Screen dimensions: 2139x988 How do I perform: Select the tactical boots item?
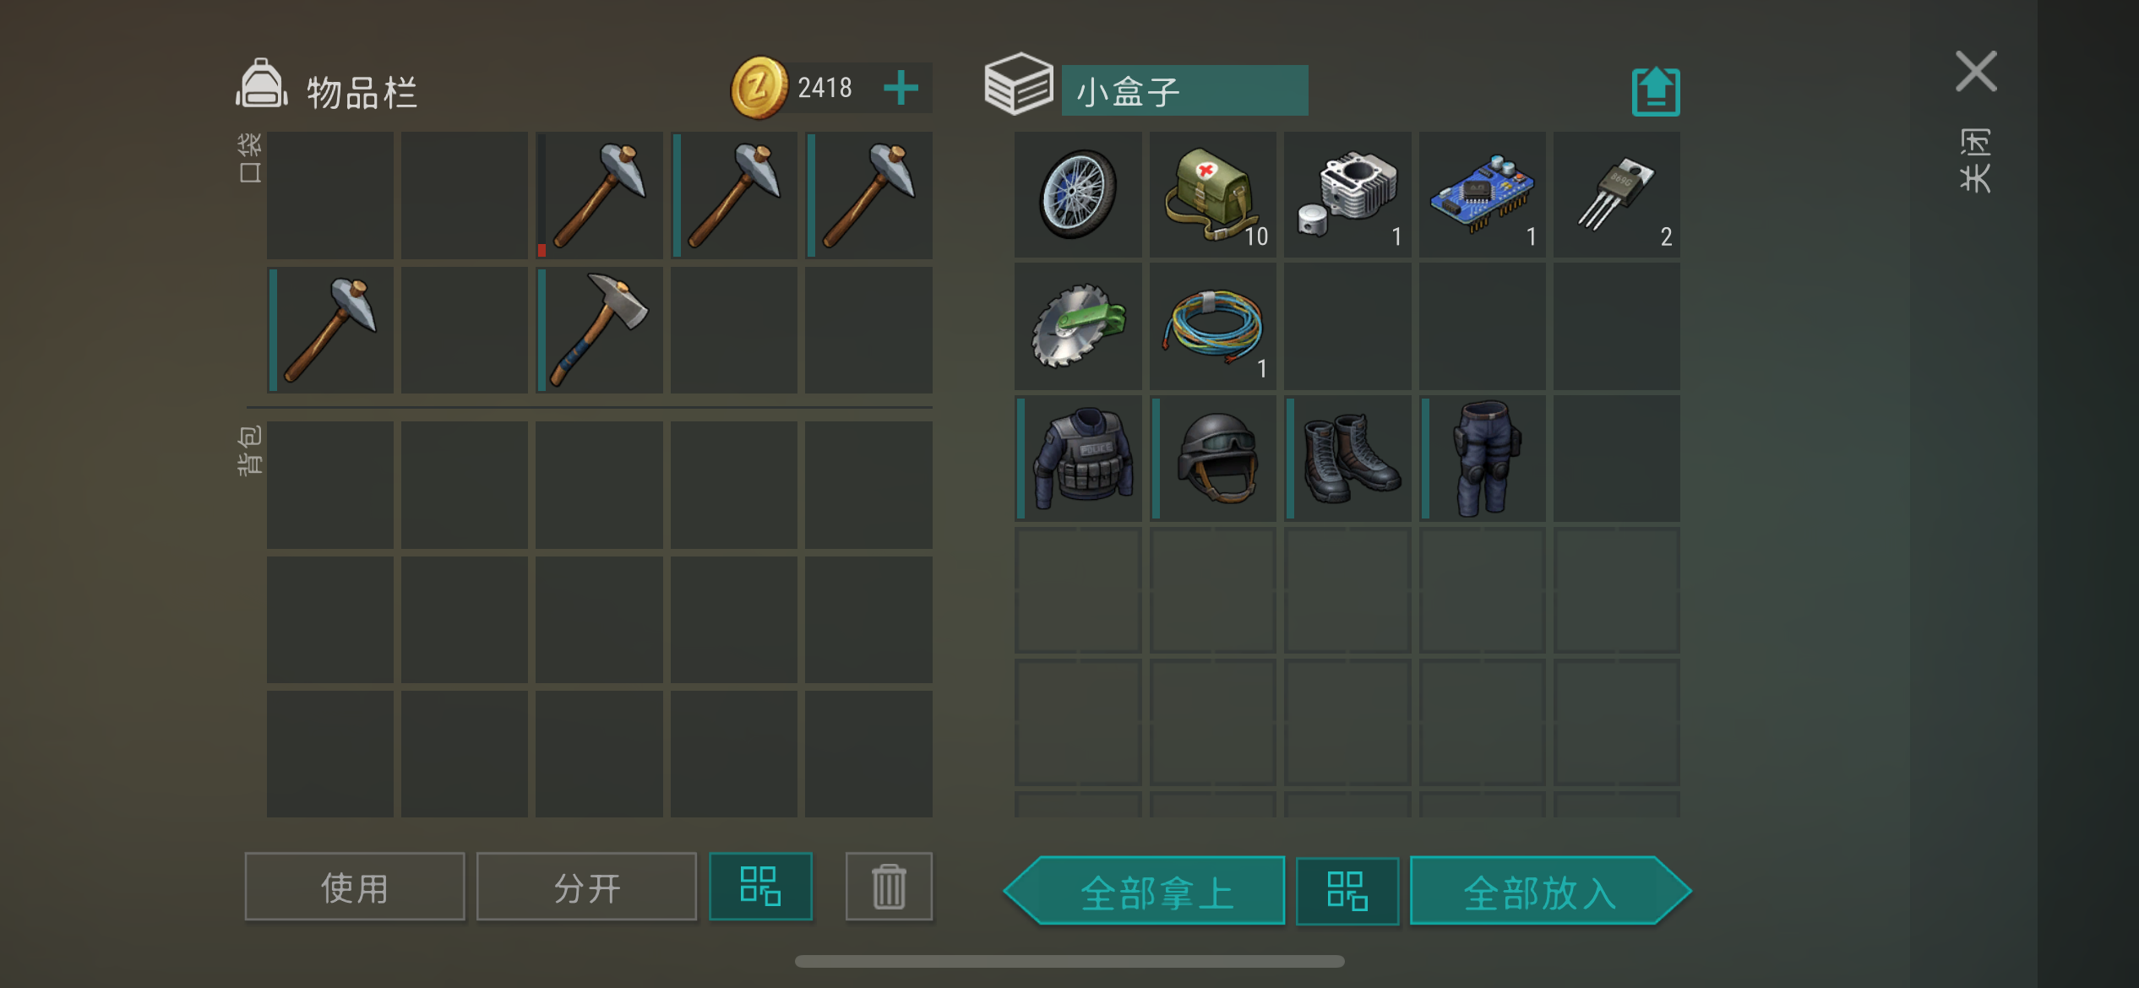point(1347,459)
